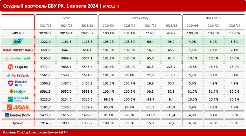
Task: Click the Bereke Bank cell showing -143,3
Action: pyautogui.click(x=150, y=115)
